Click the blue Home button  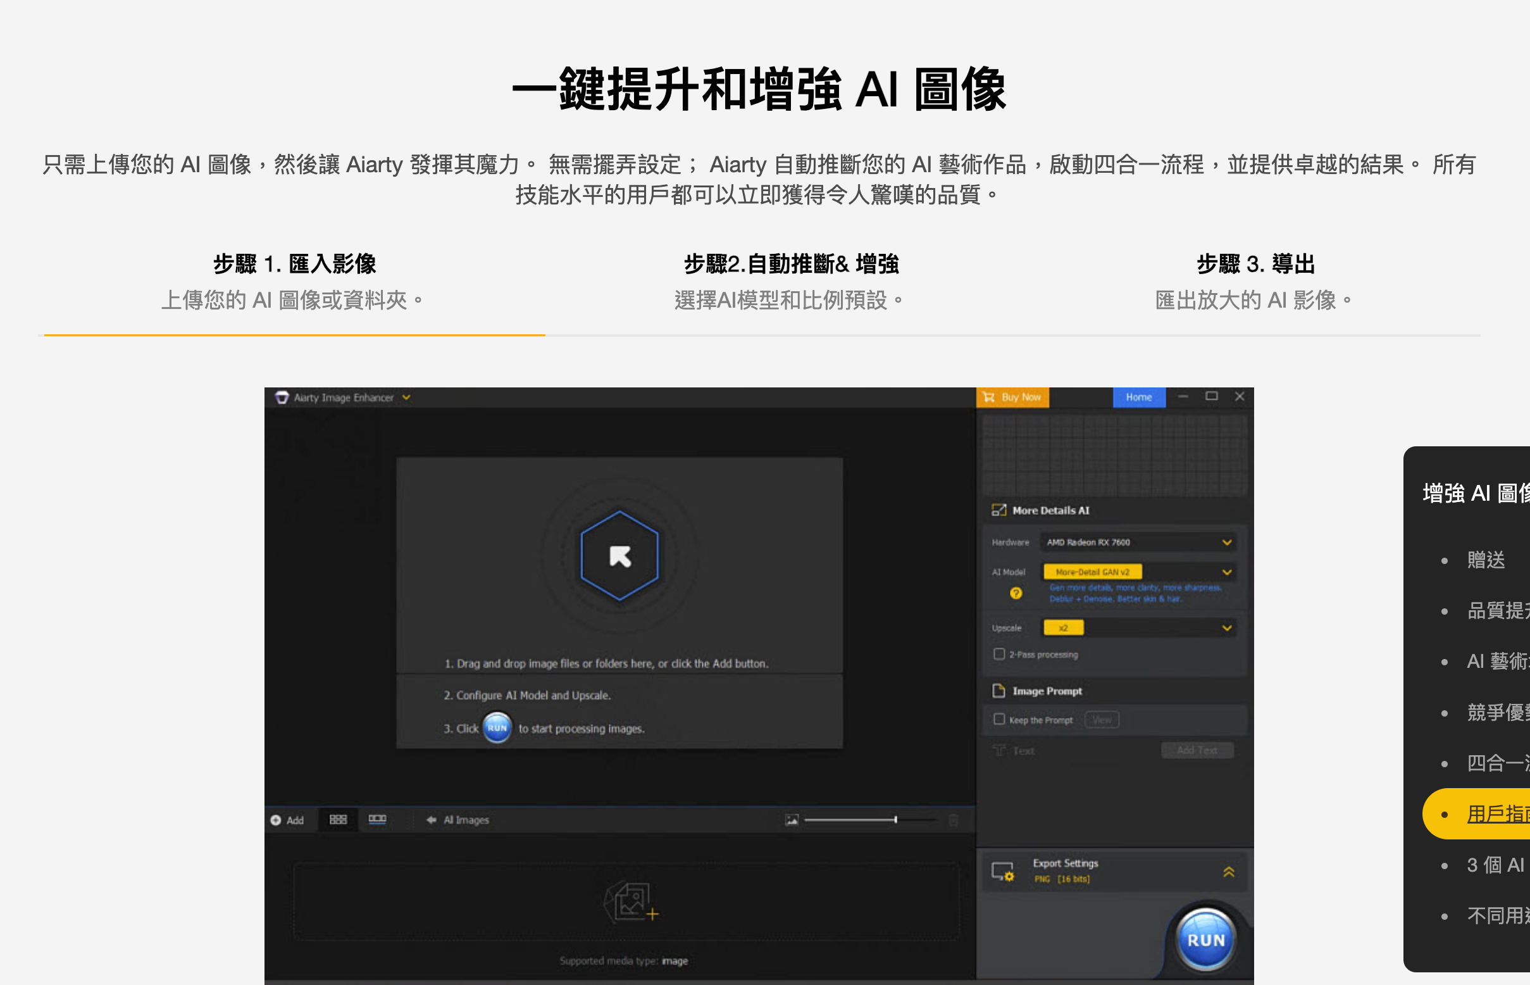1139,397
